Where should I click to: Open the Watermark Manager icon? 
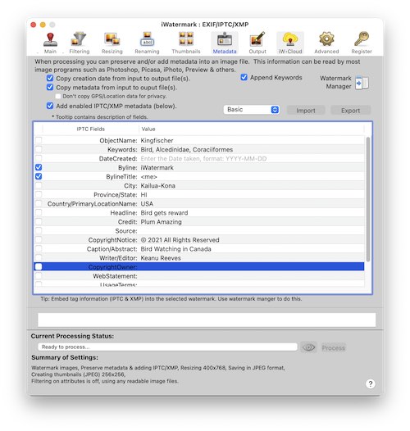coord(362,83)
